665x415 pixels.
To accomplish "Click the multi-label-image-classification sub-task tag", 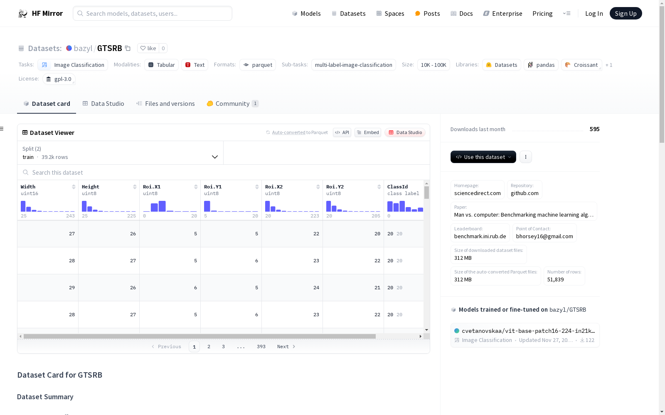I will pos(354,65).
